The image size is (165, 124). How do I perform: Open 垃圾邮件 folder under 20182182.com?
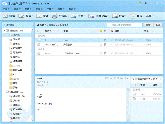tap(17, 52)
